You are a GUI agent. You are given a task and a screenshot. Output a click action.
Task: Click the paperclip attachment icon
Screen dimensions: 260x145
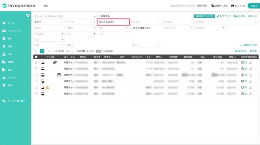55,62
